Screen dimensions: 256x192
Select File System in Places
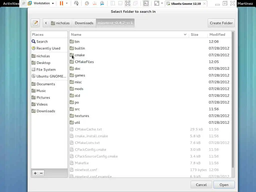click(x=49, y=69)
